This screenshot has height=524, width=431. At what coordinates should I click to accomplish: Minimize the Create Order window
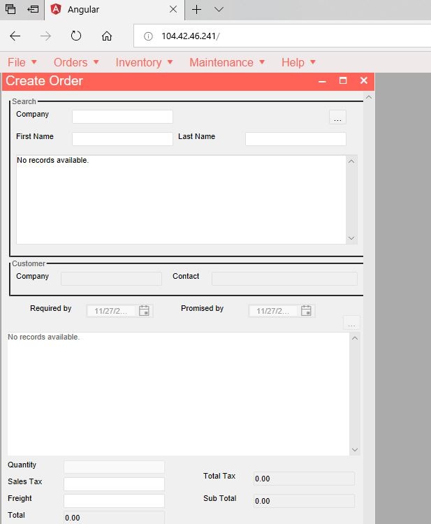coord(322,81)
